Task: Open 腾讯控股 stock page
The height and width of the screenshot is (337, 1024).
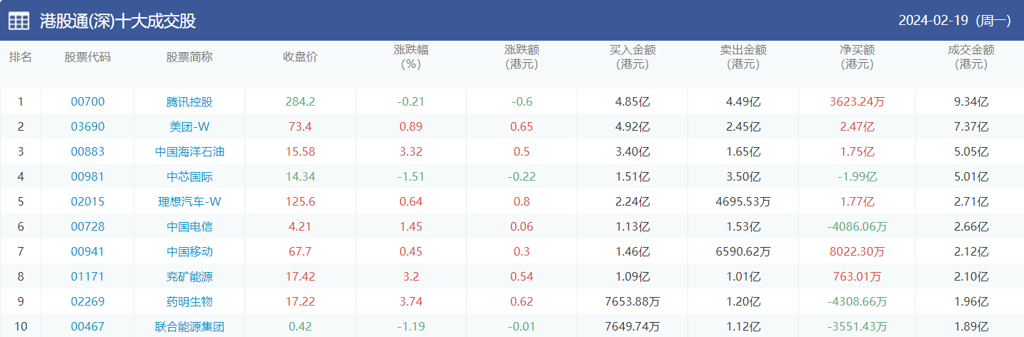Action: tap(189, 102)
